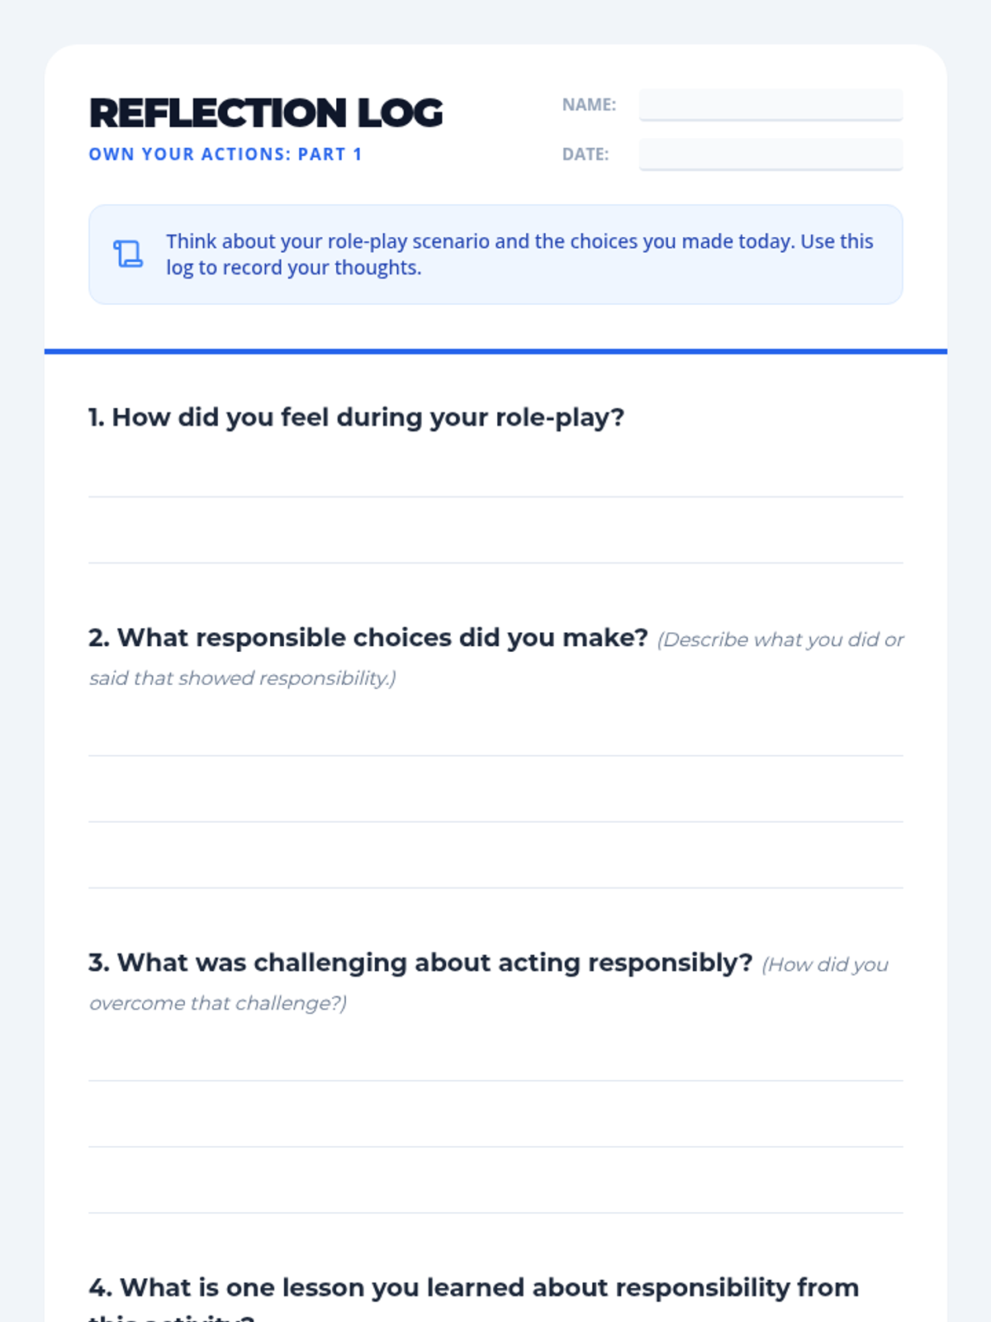Click the DATE input field

point(771,155)
